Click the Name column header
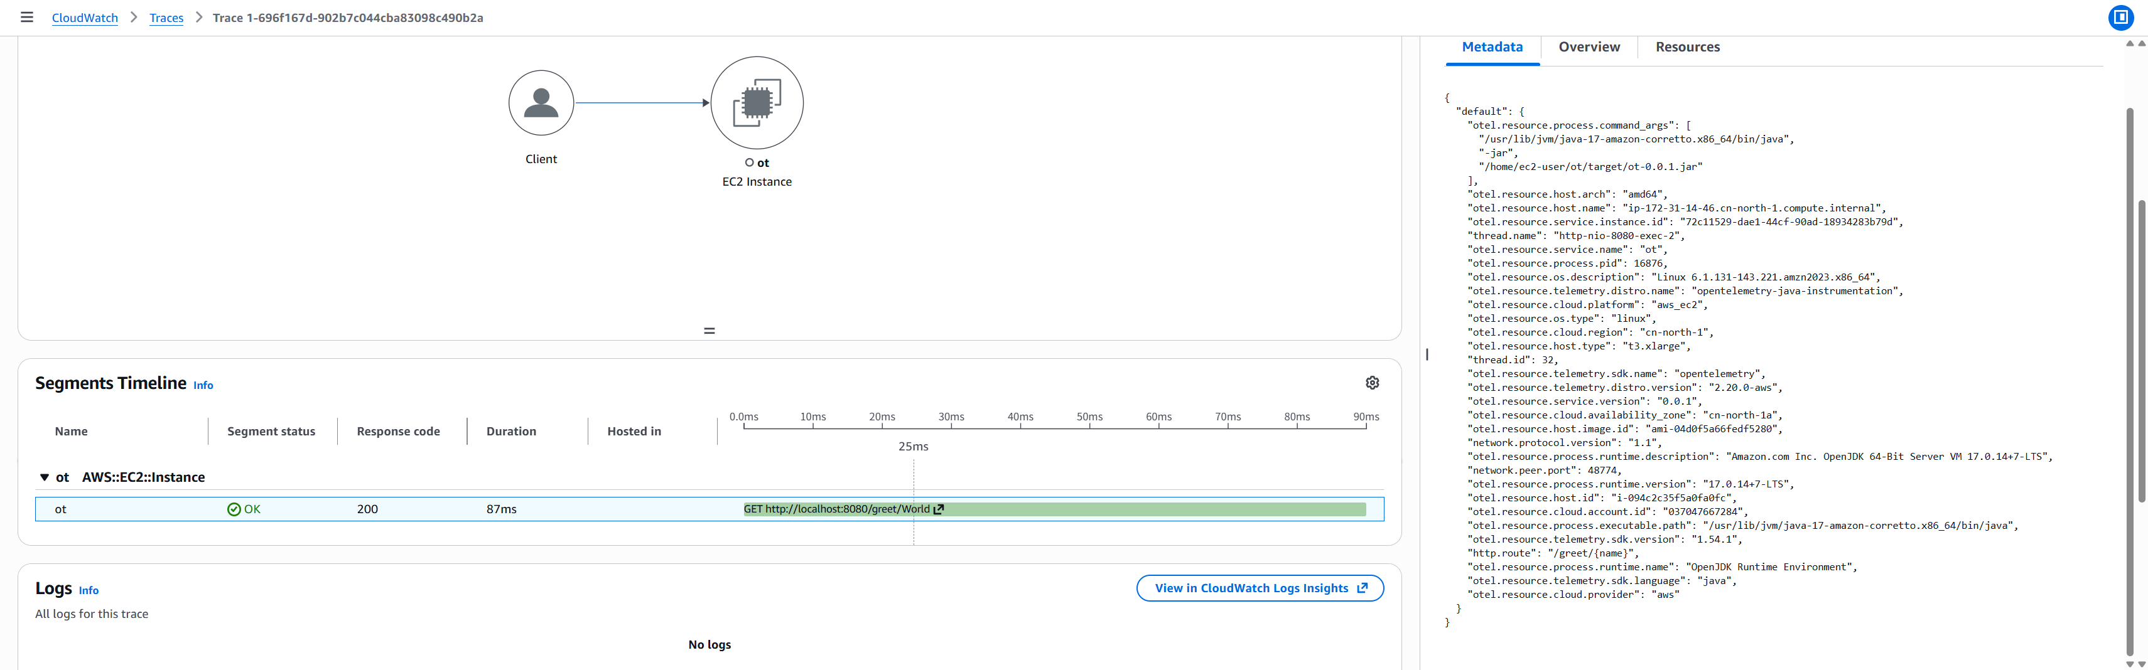2148x670 pixels. (71, 432)
